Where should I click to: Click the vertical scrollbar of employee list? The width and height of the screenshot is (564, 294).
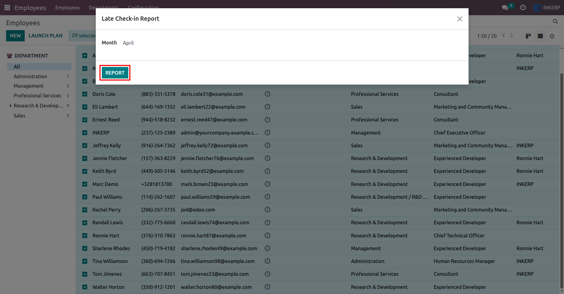point(562,180)
